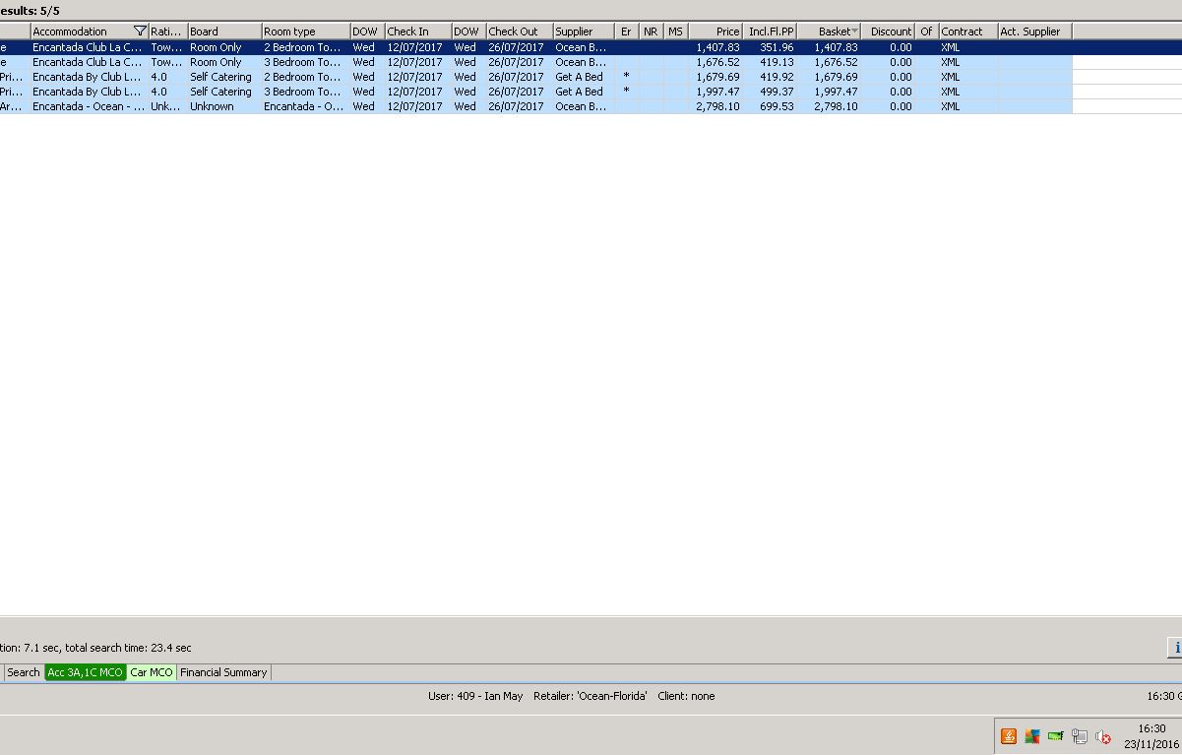Click the 351.96 Incl.Fl.PP value
This screenshot has height=755, width=1182.
(777, 47)
